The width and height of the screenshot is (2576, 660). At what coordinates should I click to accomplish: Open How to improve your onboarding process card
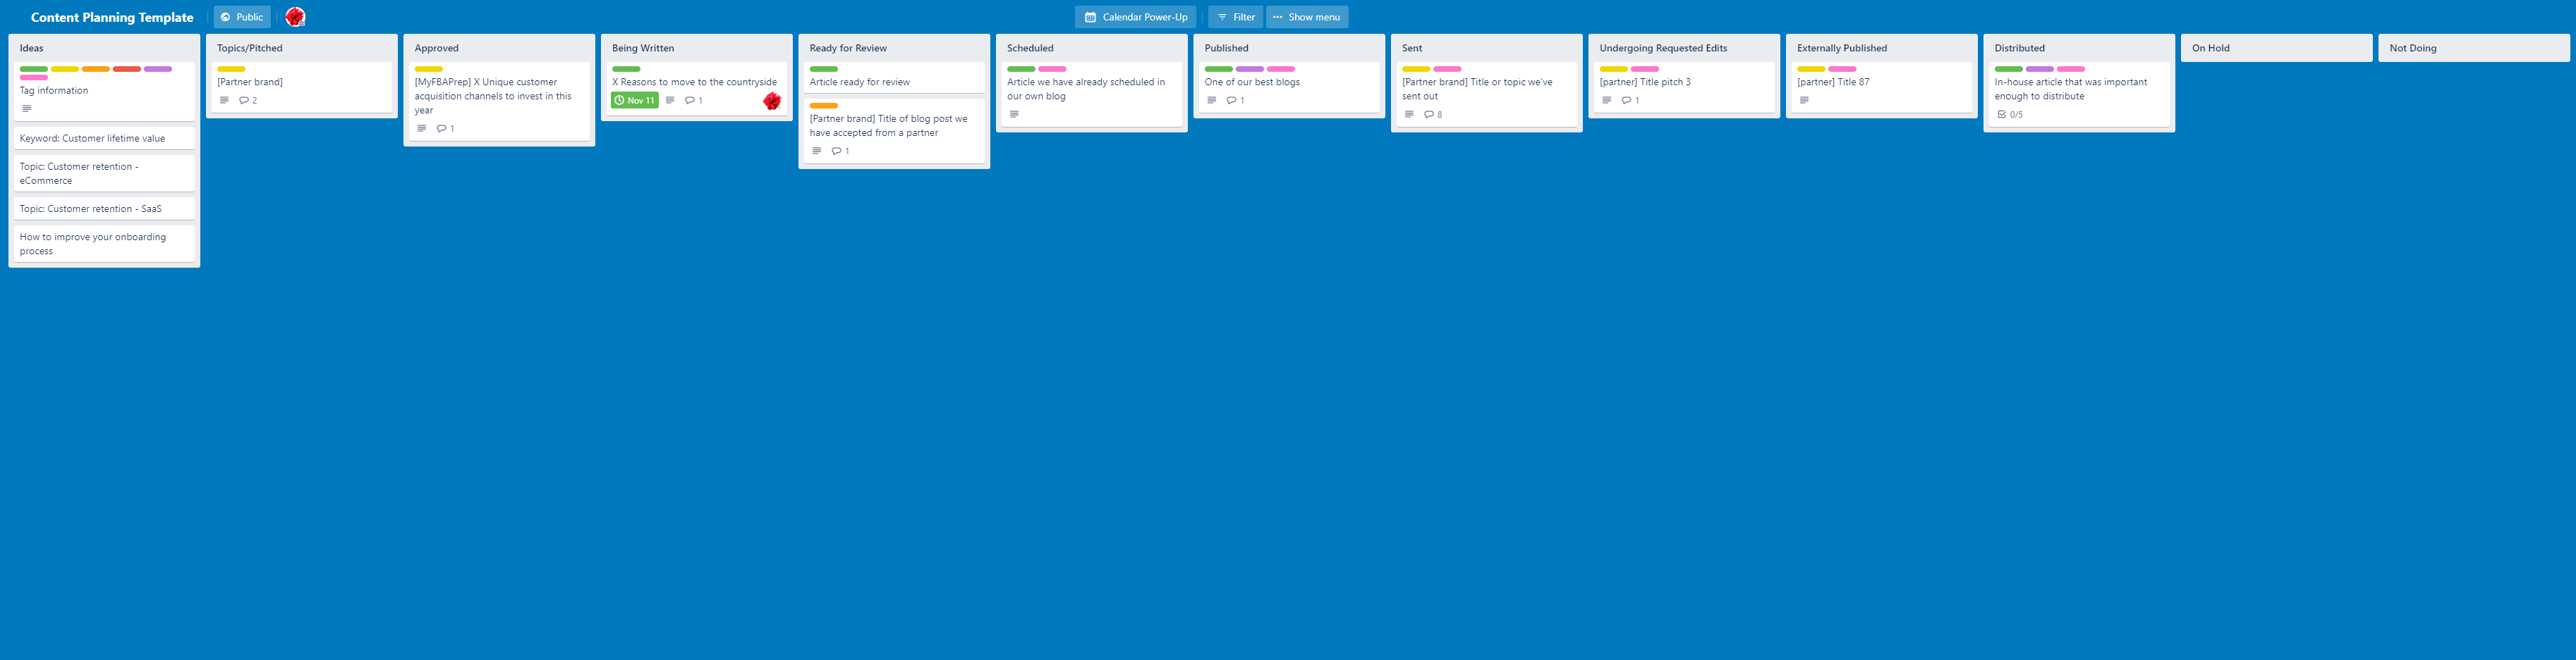coord(104,244)
